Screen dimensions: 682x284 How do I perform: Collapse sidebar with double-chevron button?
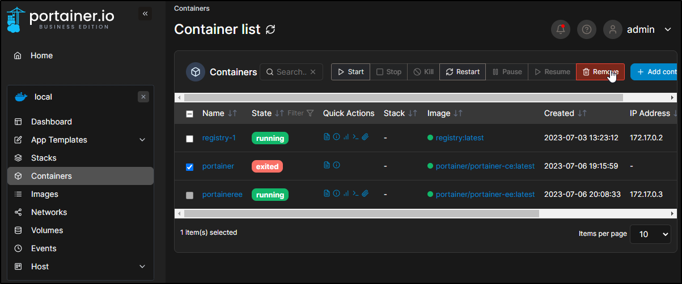145,14
